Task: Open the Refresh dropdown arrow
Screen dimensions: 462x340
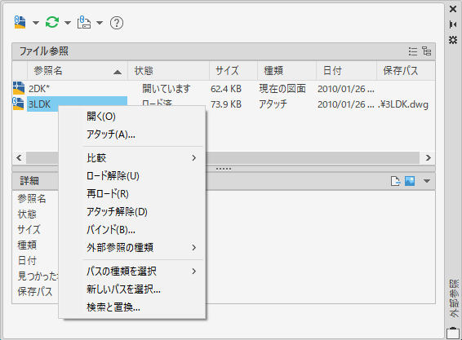Action: point(68,23)
